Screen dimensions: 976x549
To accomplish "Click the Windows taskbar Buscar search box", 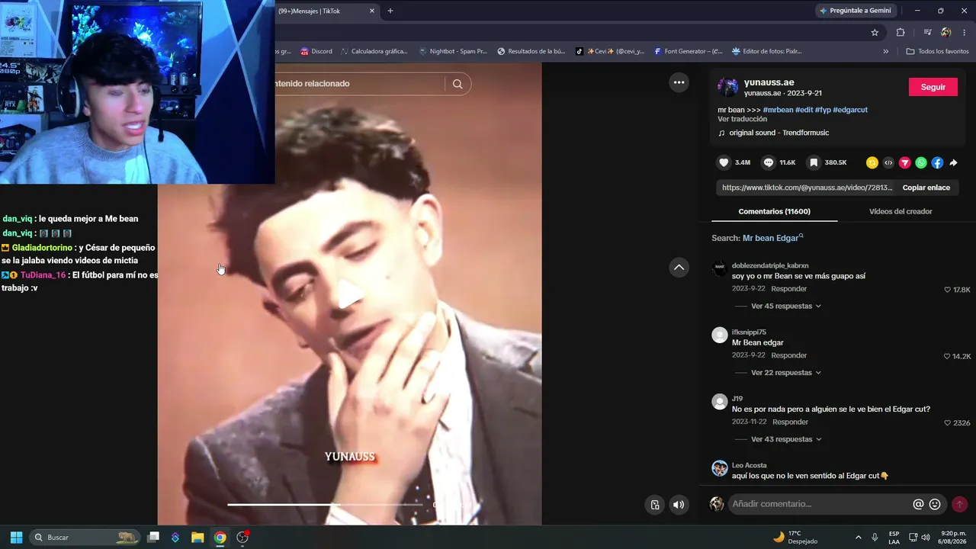I will [86, 537].
